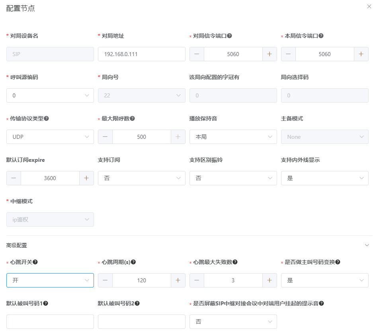Close the 配置节点 dialog
The image size is (375, 334).
[369, 6]
